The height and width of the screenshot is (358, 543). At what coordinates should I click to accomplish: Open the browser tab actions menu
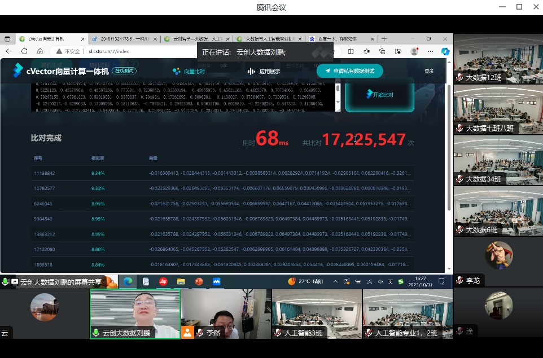7,39
